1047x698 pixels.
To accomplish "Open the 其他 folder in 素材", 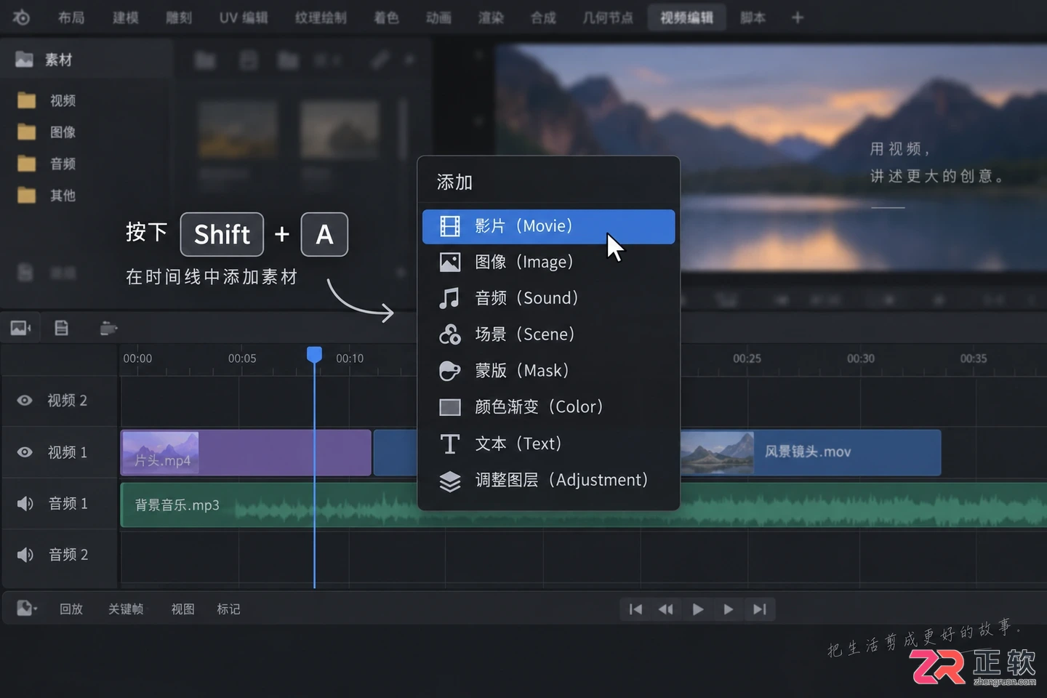I will click(47, 196).
